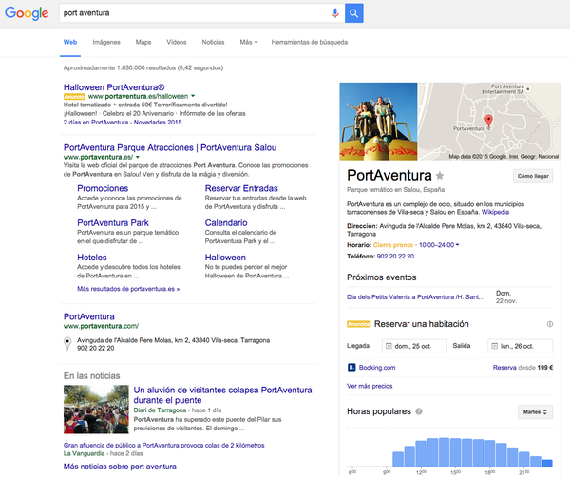This screenshot has height=477, width=570.
Task: Switch to Maps tab
Action: pyautogui.click(x=143, y=42)
